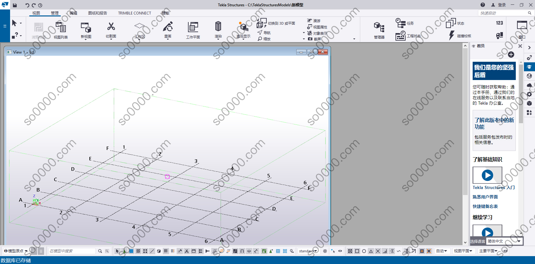Open the hamburger file menu
535x264 pixels.
pos(5,26)
